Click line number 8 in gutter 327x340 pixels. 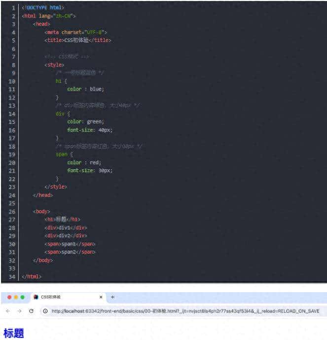(x=13, y=65)
